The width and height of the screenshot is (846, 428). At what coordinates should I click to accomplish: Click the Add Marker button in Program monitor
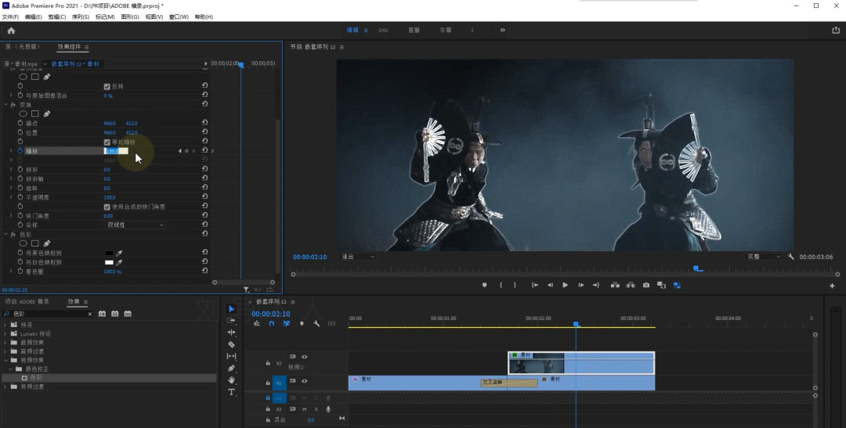click(x=485, y=285)
